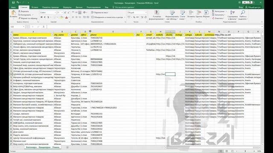Switch to Разметка страницы tab
273x153 pixels.
click(x=50, y=7)
